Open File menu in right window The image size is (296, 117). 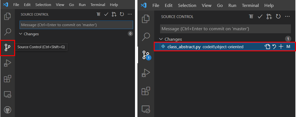coord(156,6)
